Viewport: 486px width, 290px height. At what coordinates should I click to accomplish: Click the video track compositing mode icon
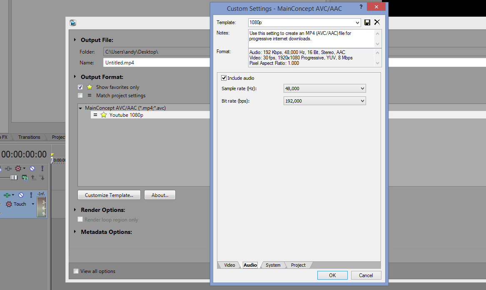25,177
